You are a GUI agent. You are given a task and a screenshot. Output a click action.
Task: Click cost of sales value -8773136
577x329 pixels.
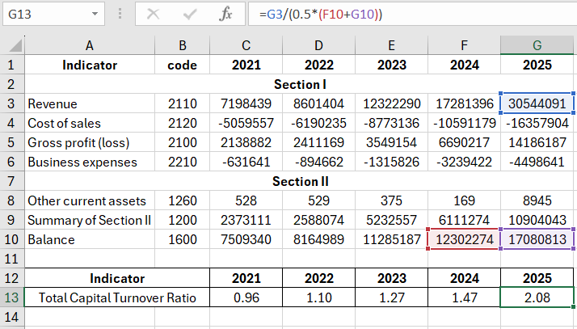391,123
